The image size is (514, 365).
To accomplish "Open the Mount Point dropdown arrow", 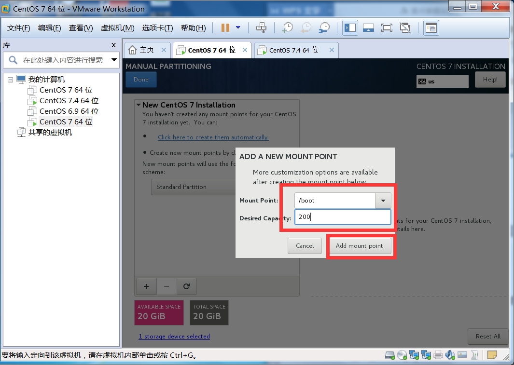I will click(383, 201).
